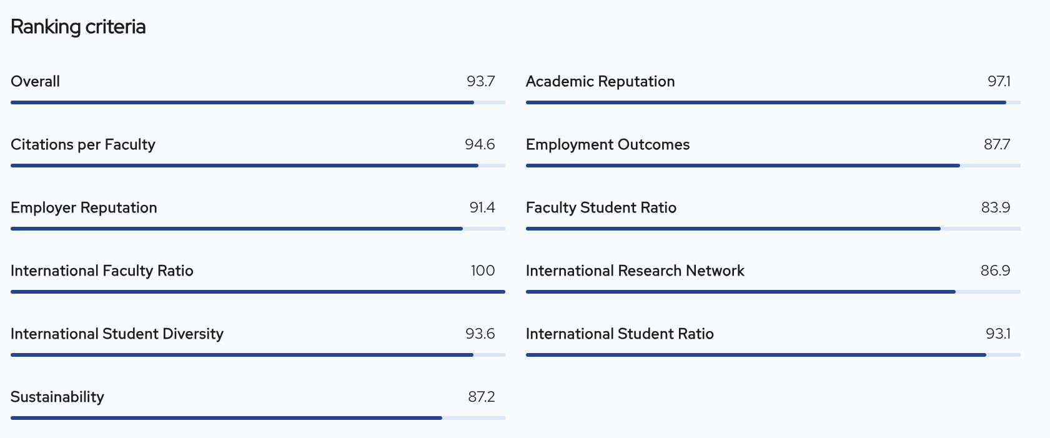Screen dimensions: 1050x438
Task: Select the Employment Outcomes label
Action: coord(608,144)
